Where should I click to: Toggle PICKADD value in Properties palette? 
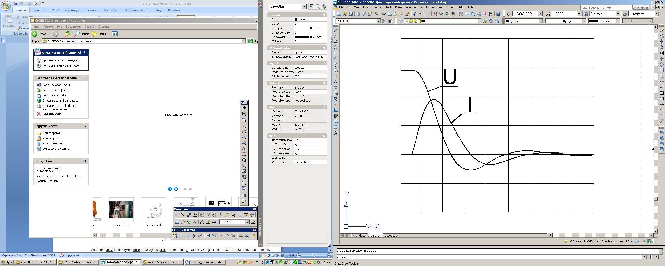(x=312, y=6)
